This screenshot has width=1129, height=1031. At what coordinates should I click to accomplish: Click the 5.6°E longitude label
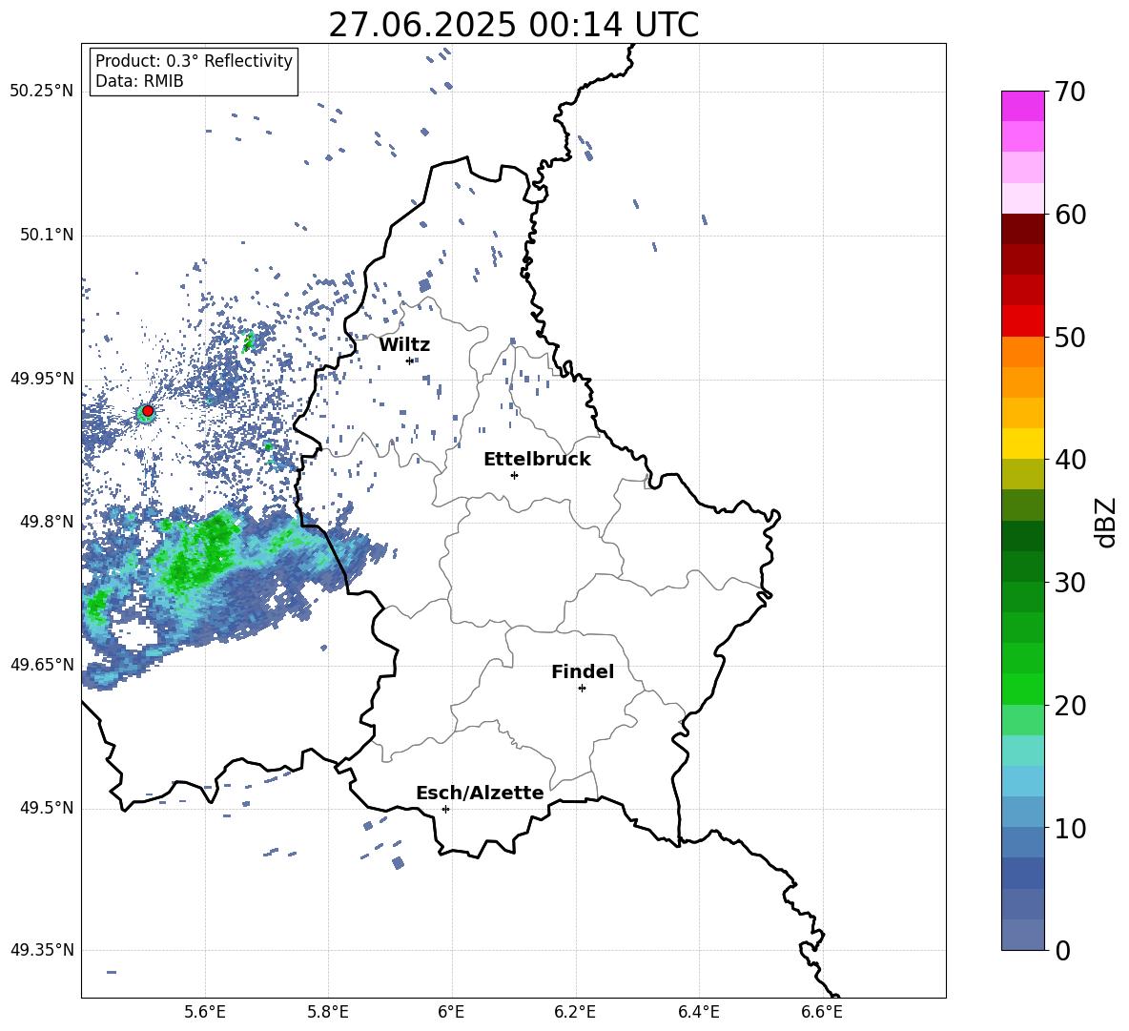coord(205,1012)
